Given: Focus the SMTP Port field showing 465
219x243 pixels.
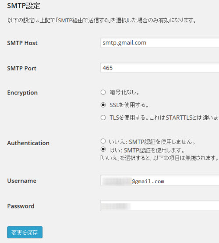Looking at the screenshot, I should [160, 68].
